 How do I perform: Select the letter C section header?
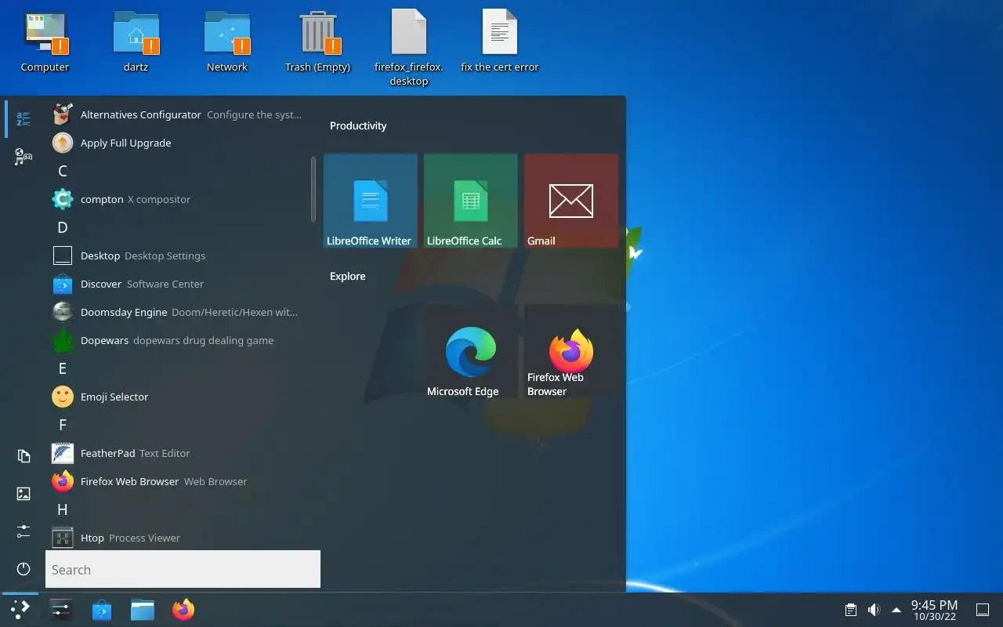coord(63,171)
